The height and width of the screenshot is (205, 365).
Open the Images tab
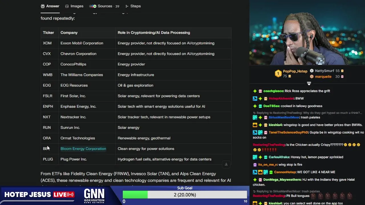[74, 6]
